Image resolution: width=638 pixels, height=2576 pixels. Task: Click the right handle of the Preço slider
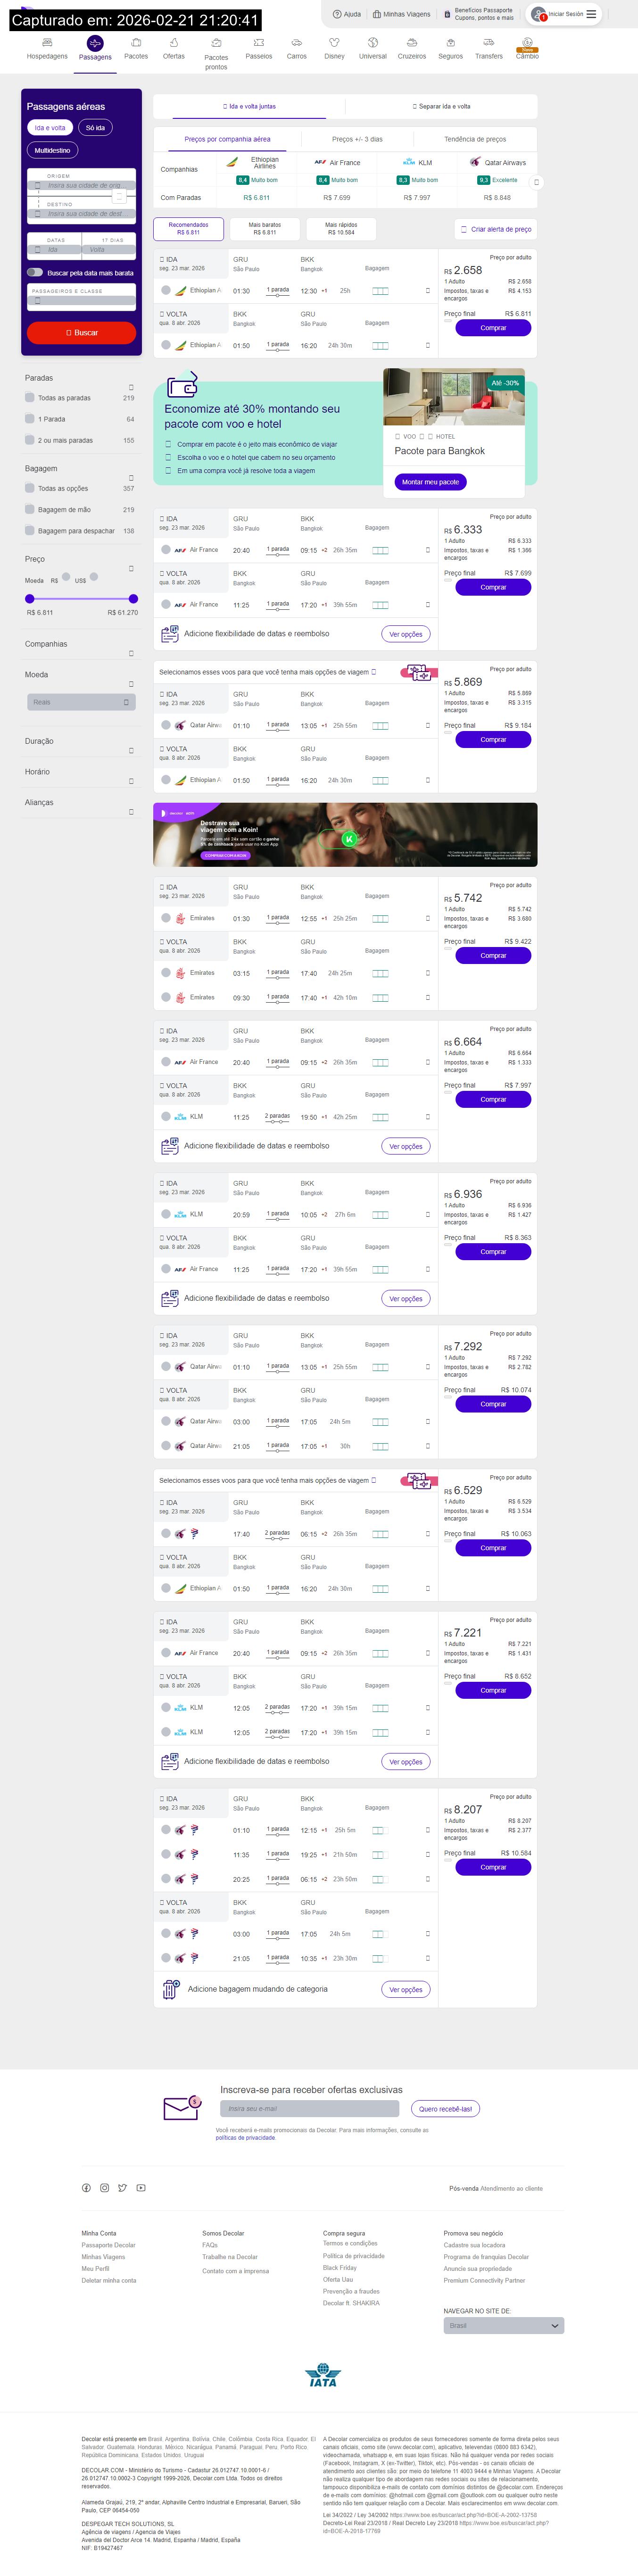[x=133, y=598]
